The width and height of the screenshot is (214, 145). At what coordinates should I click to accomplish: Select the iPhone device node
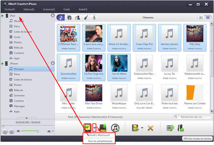coord(14,64)
